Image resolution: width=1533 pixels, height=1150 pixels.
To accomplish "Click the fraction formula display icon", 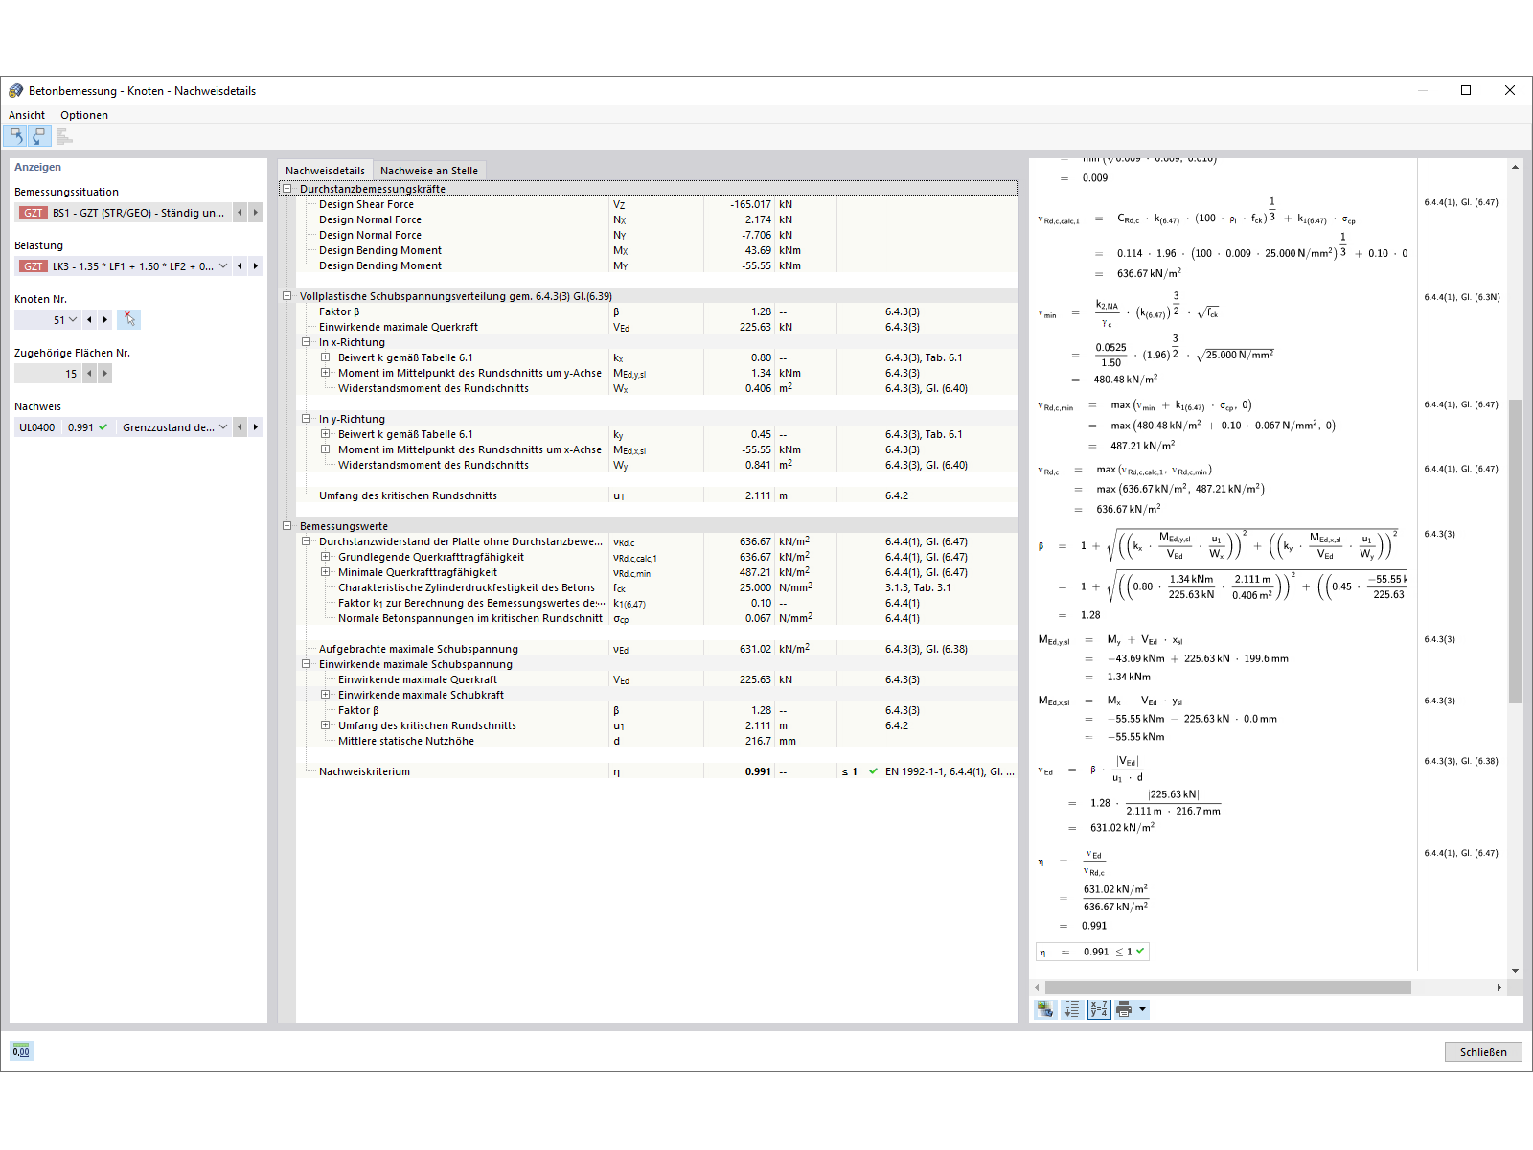I will 1099,1009.
